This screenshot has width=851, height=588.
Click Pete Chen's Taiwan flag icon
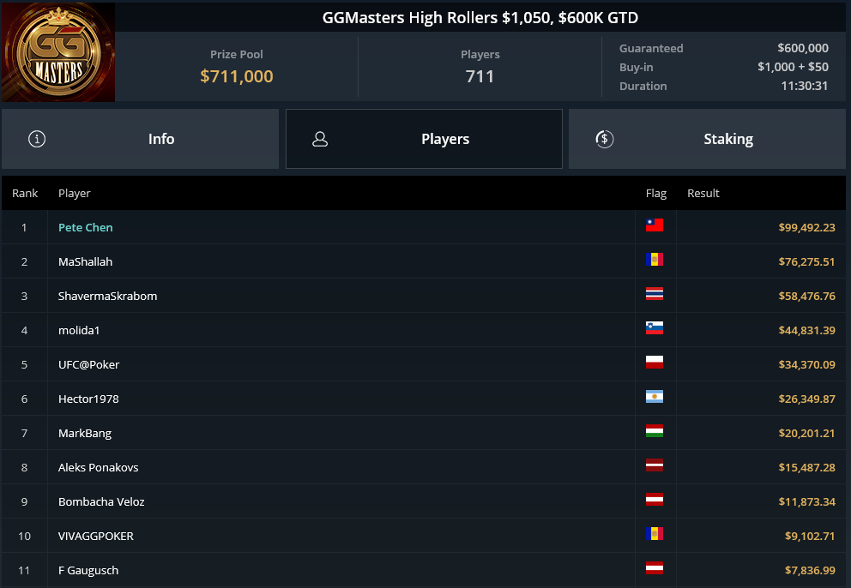pos(655,225)
